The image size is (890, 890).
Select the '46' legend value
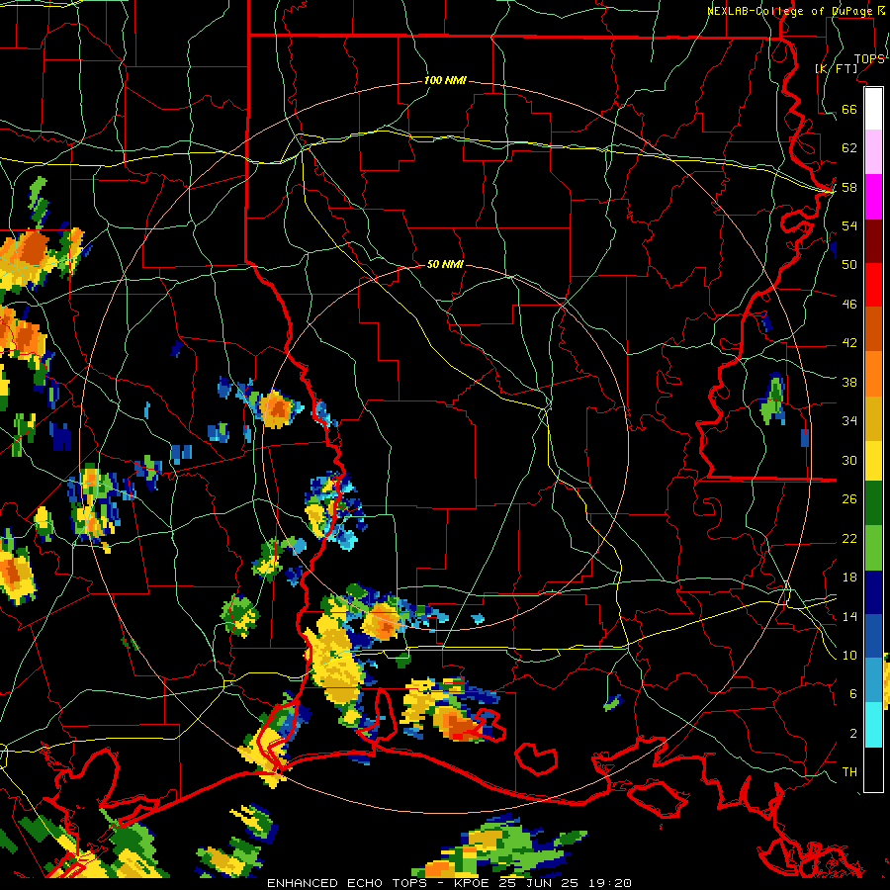pos(849,305)
